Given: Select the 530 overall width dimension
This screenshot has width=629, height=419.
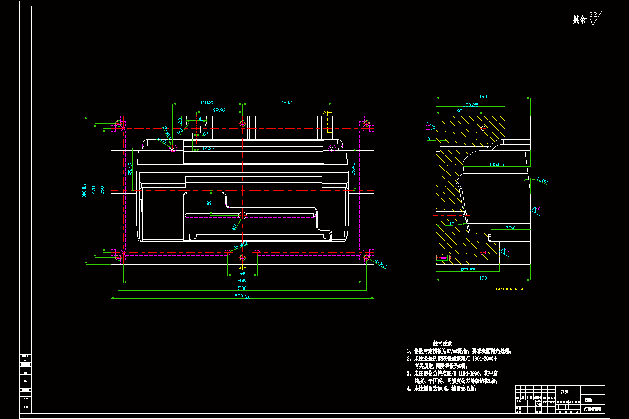Looking at the screenshot, I should [x=243, y=297].
